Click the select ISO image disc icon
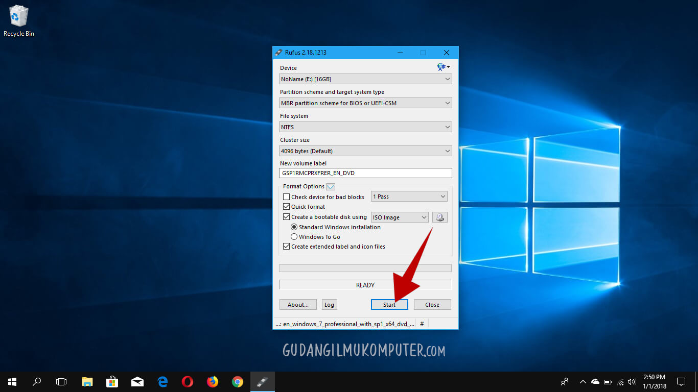 click(440, 217)
